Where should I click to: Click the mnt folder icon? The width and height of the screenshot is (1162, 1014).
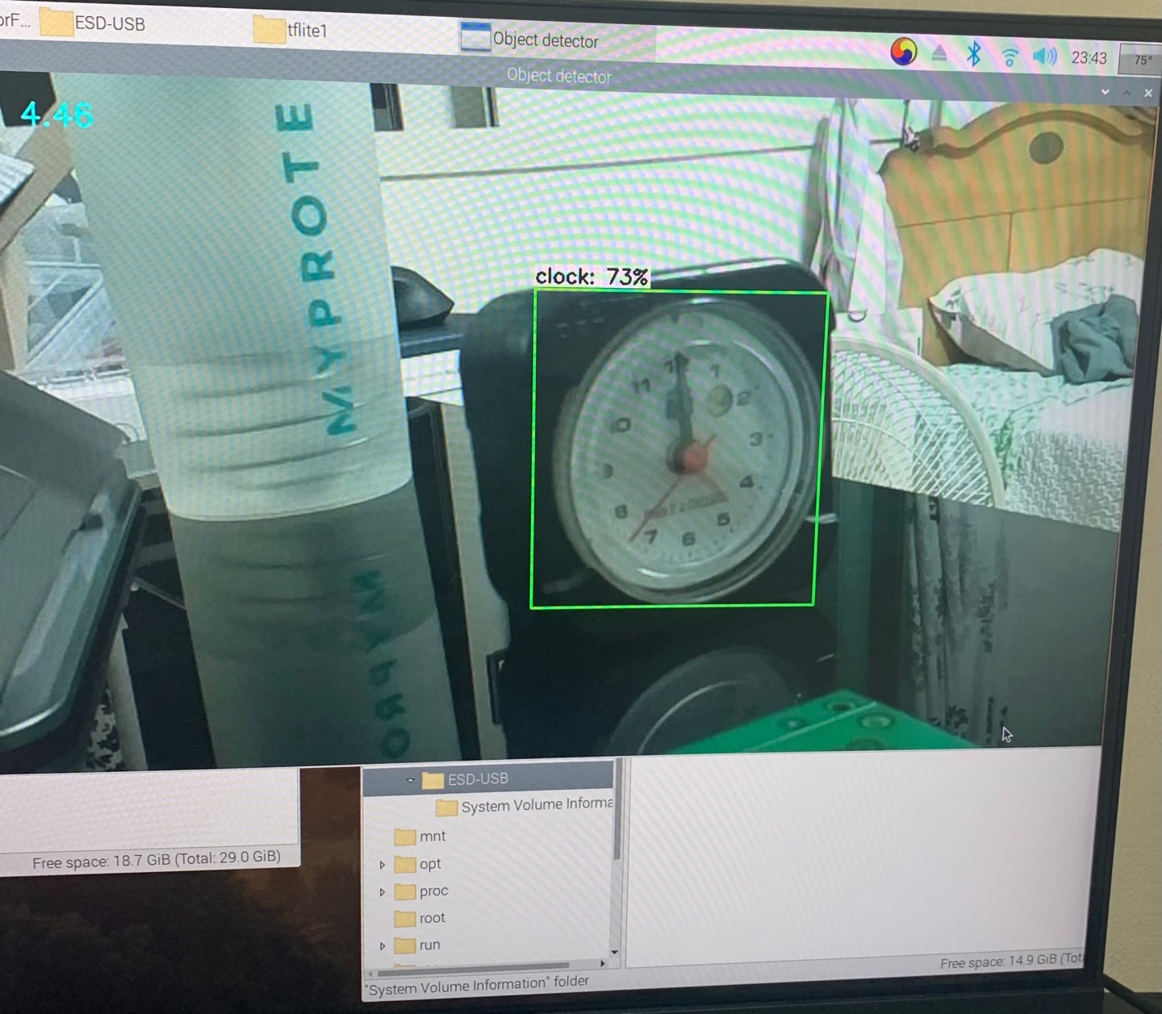[405, 837]
